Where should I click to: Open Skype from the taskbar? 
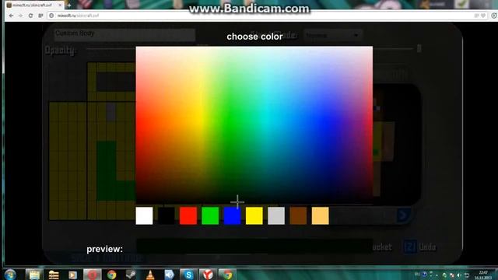[x=188, y=275]
